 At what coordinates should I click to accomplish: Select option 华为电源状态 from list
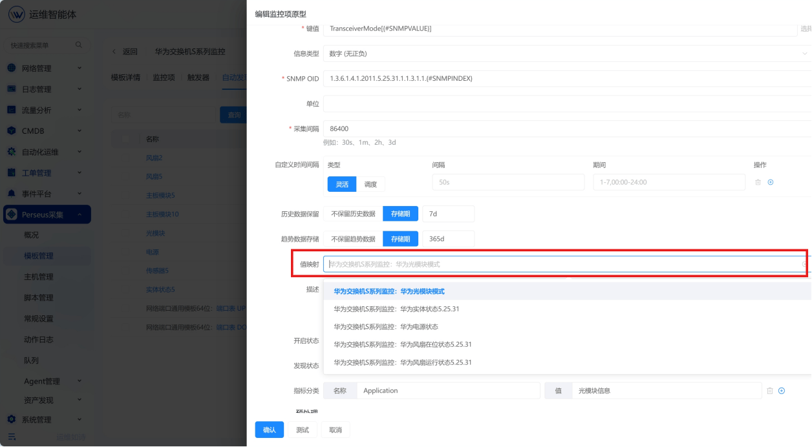(x=567, y=327)
